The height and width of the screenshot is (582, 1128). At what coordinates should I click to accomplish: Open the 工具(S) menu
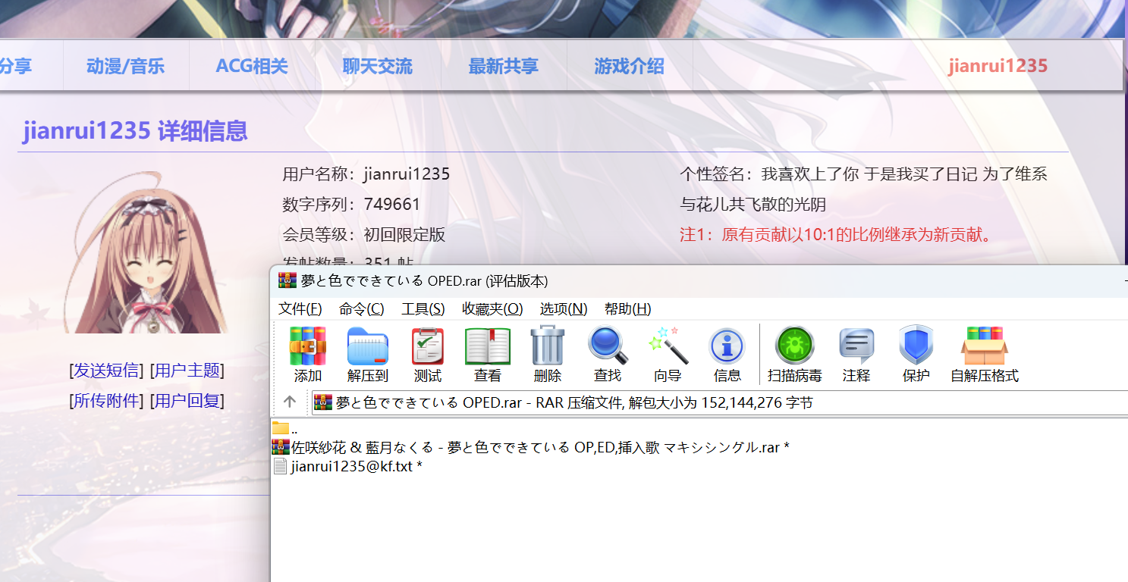(x=423, y=309)
